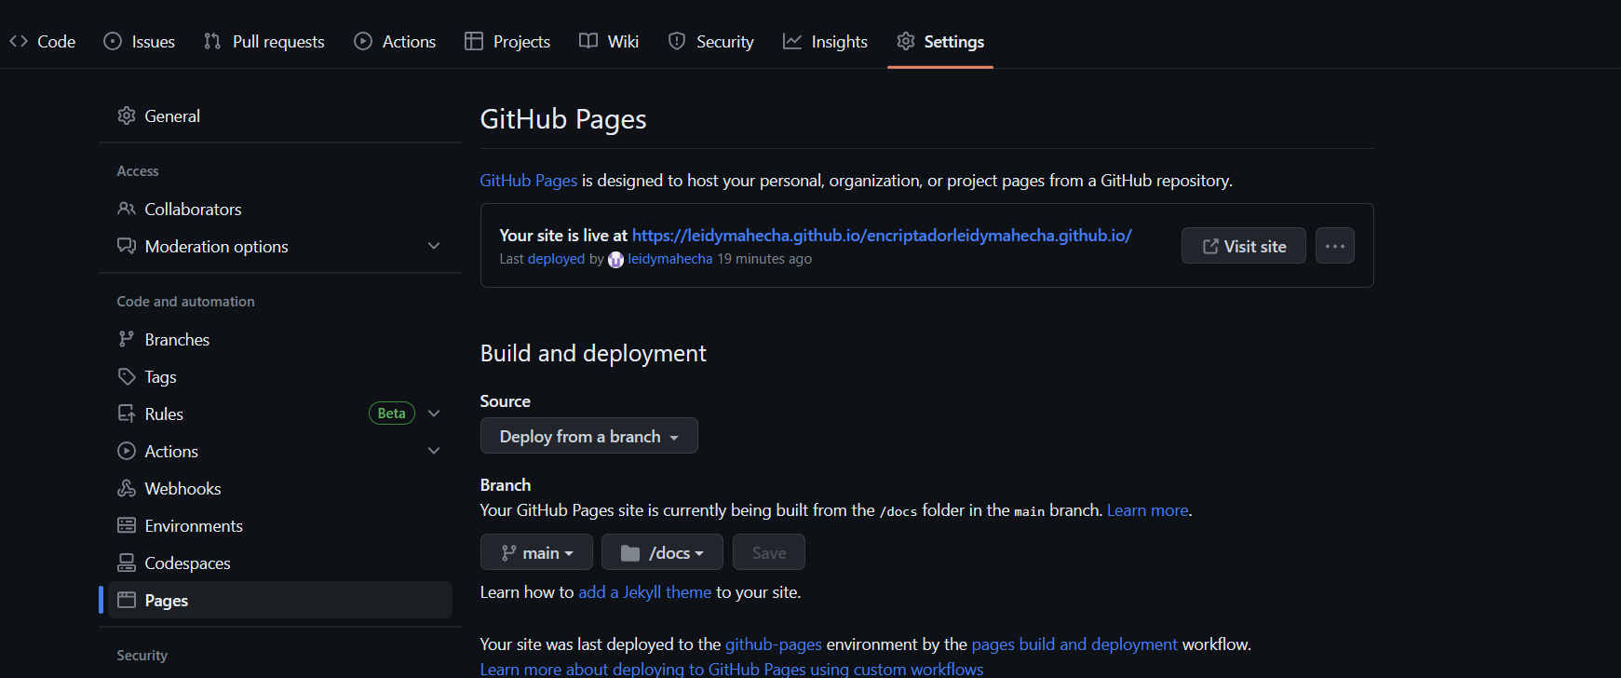Viewport: 1621px width, 678px height.
Task: Open the three-dots menu beside Visit site
Action: pyautogui.click(x=1335, y=246)
